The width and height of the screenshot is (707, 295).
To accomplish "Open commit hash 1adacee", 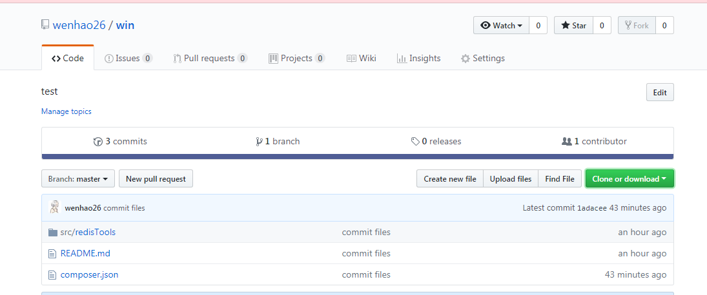I will point(592,208).
